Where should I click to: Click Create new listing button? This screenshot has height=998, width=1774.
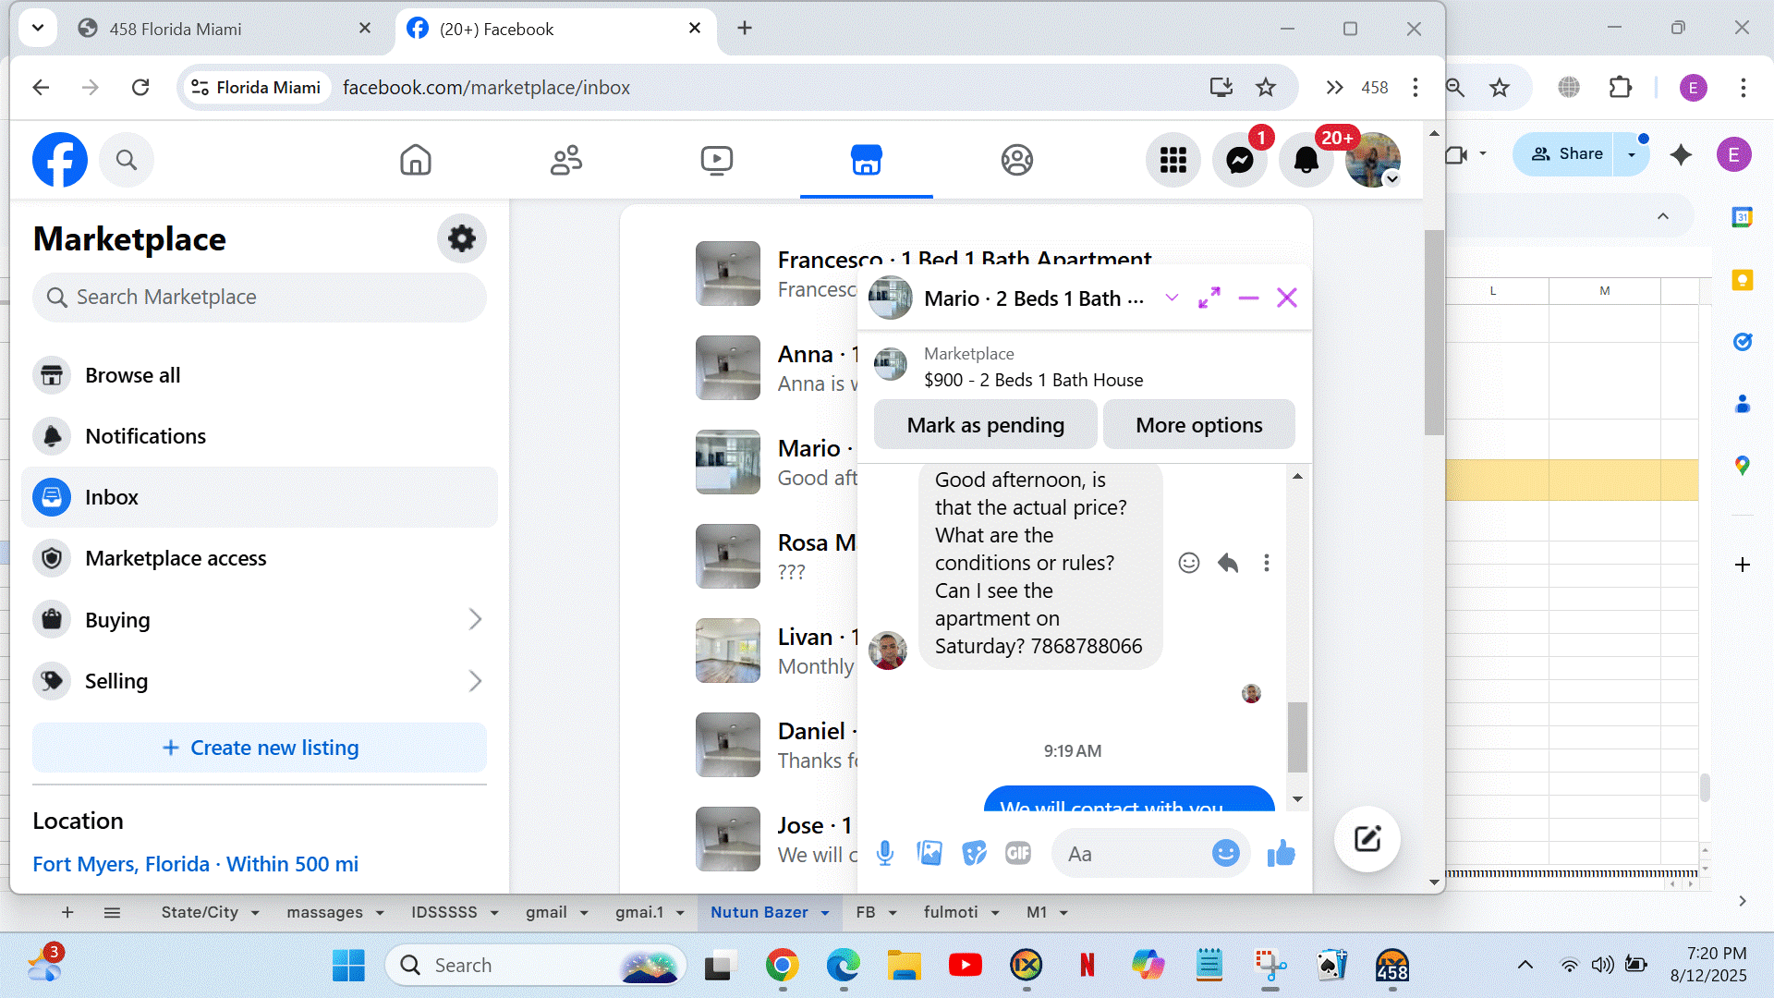[x=260, y=748]
